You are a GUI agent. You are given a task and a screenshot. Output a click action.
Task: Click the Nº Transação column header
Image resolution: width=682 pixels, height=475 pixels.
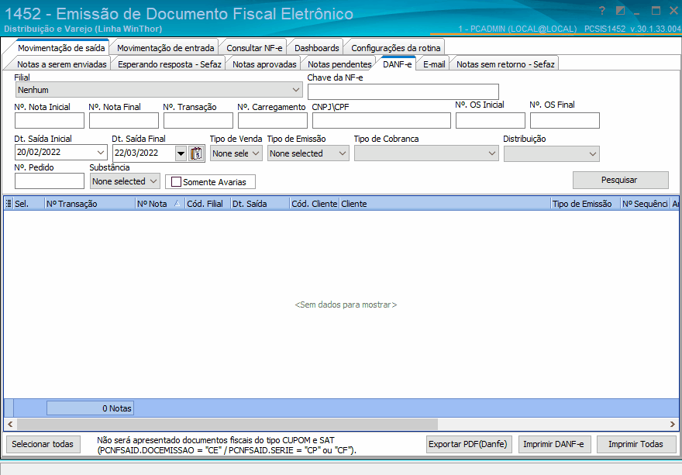(91, 204)
